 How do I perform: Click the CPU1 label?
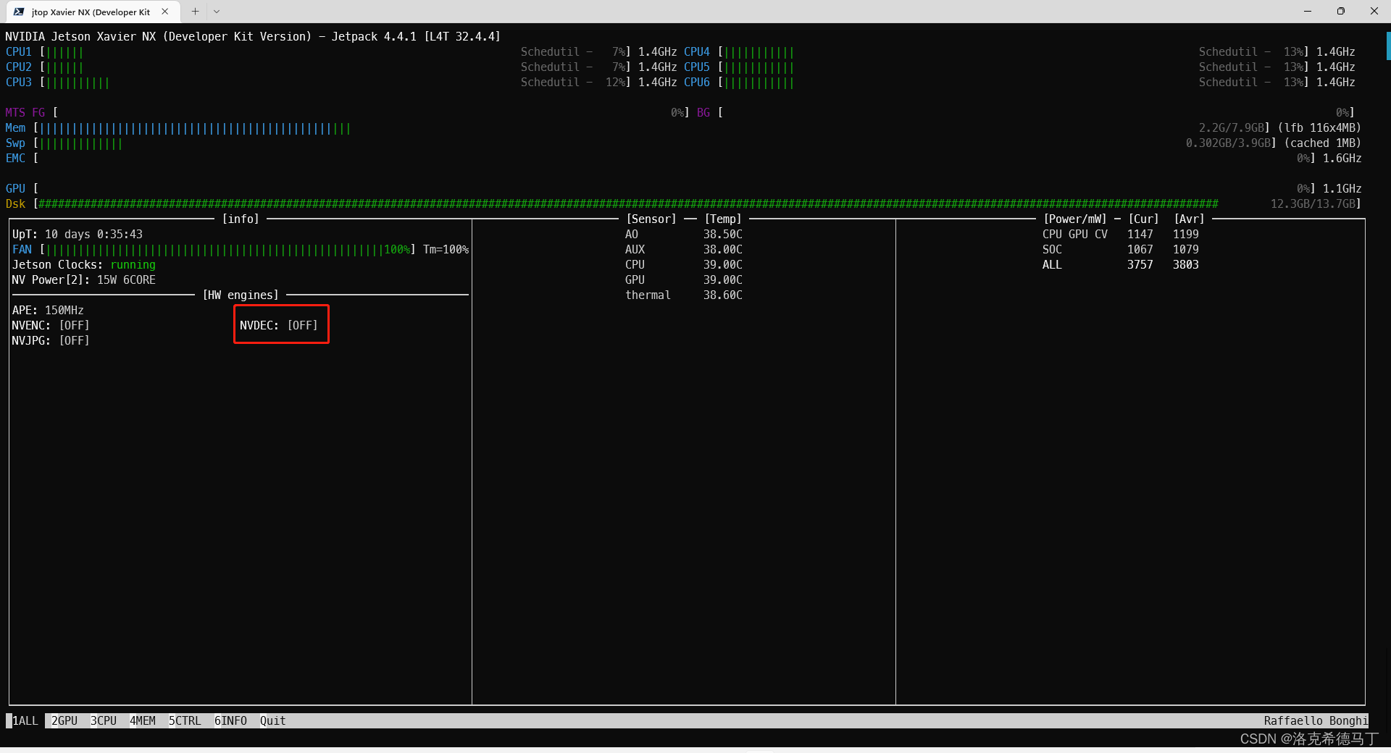(x=19, y=52)
